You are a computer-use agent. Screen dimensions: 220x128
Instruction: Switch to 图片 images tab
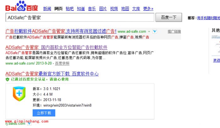coord(103,9)
